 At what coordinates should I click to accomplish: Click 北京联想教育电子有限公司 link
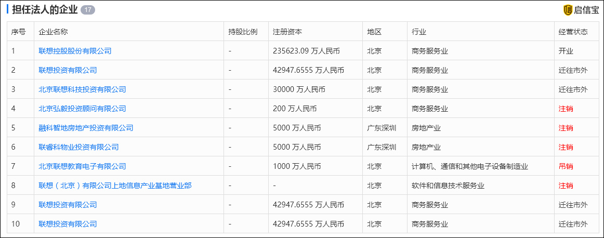82,166
